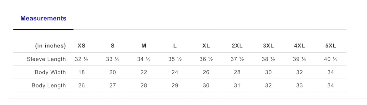Click the Sleeve Length row label
The width and height of the screenshot is (367, 105).
(46, 59)
